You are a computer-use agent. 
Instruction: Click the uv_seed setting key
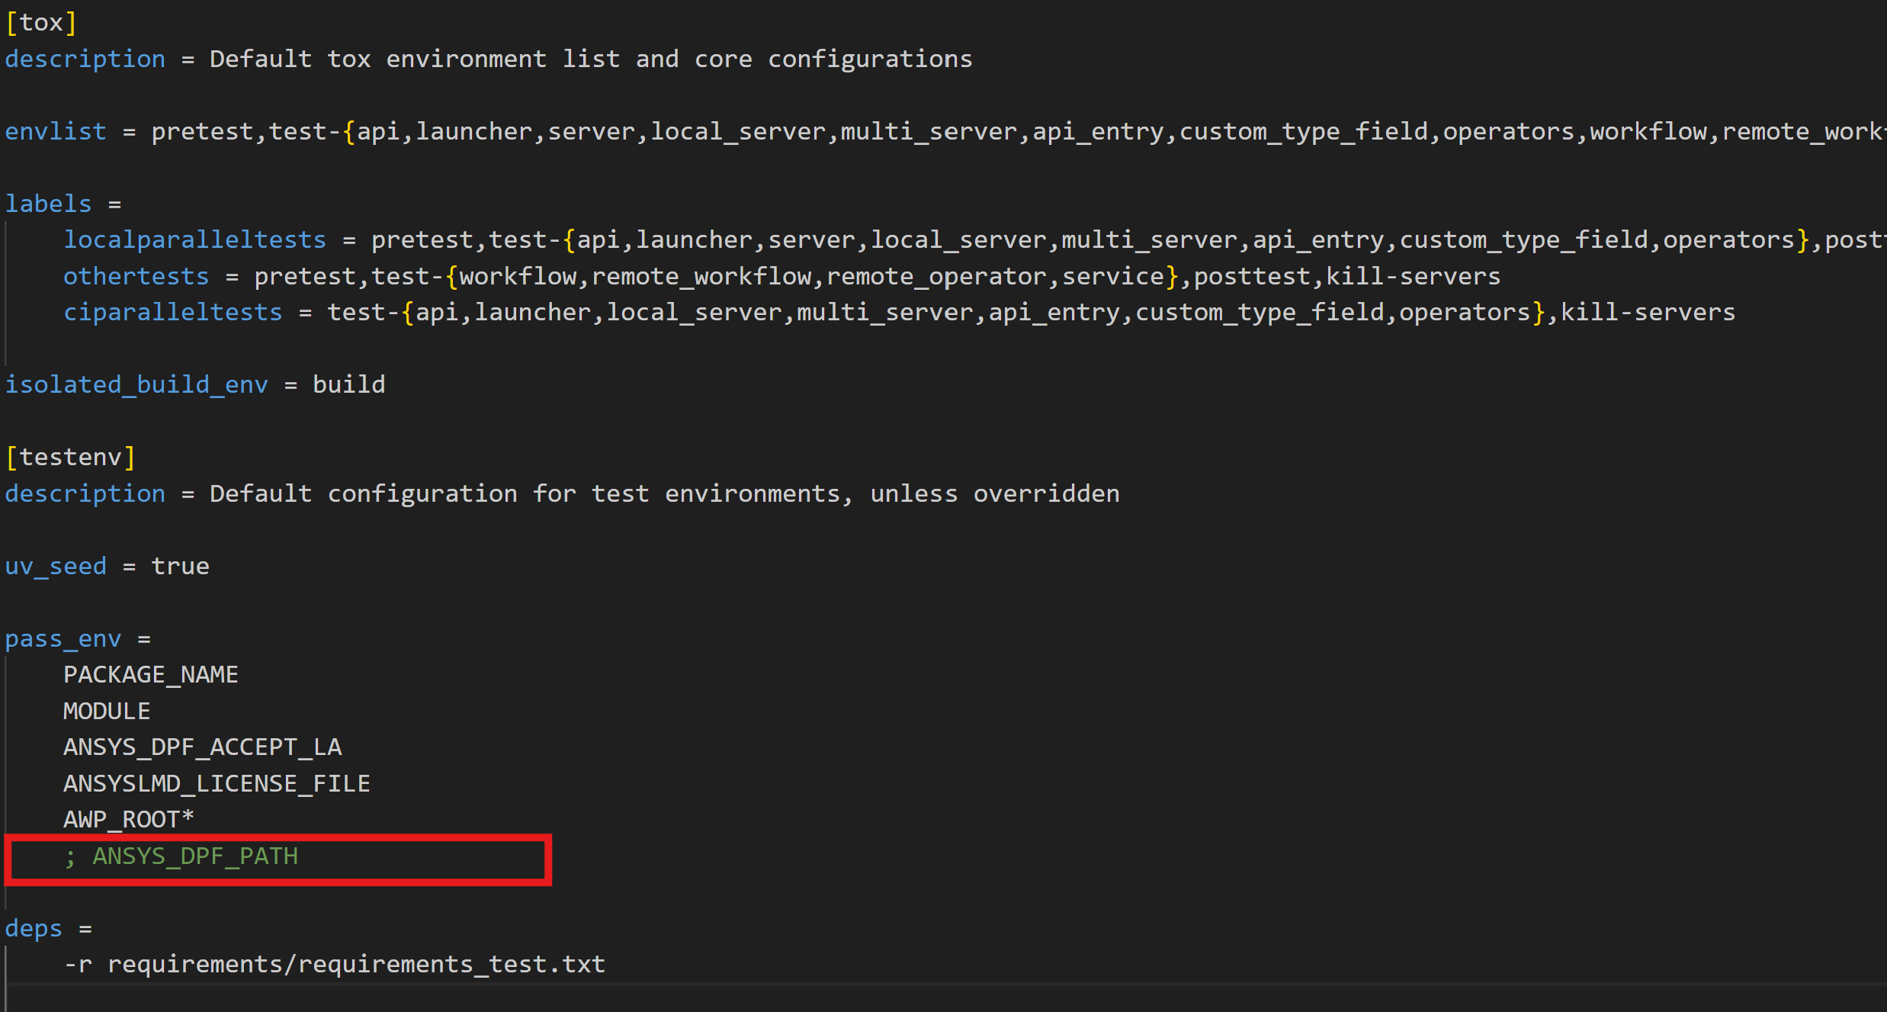tap(55, 566)
